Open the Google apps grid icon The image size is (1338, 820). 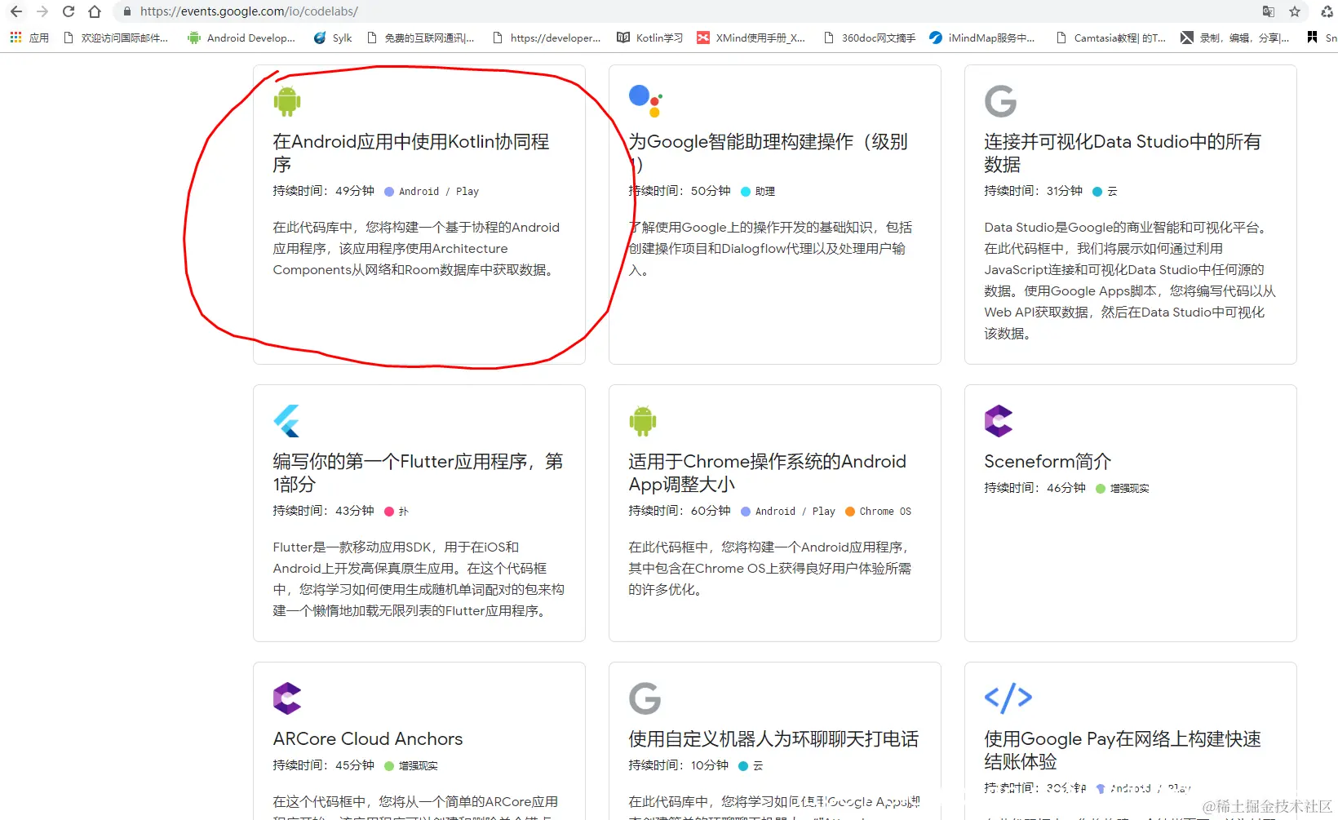tap(15, 38)
